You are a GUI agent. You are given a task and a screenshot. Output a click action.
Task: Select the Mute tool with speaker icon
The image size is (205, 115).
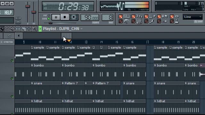point(12,29)
